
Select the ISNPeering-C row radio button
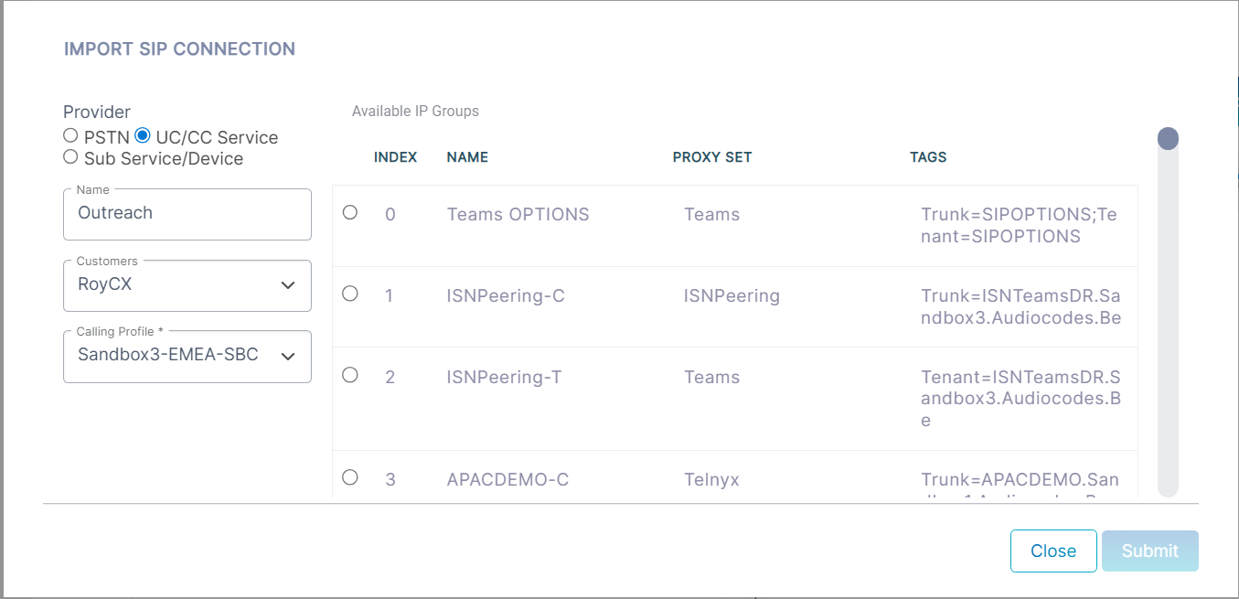[x=349, y=294]
